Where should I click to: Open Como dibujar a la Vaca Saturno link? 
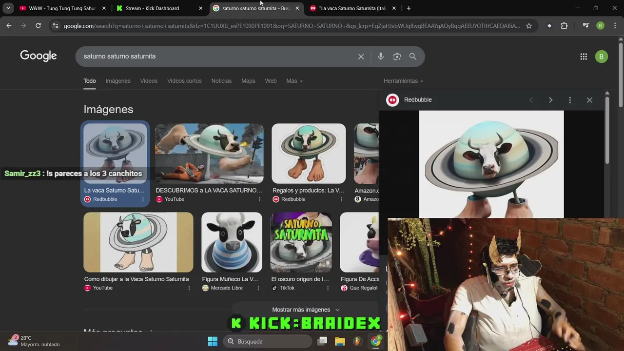click(136, 279)
